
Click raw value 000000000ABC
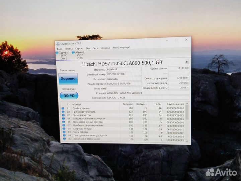point(175,133)
